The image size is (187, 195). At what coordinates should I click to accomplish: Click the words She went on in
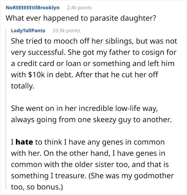point(37,108)
